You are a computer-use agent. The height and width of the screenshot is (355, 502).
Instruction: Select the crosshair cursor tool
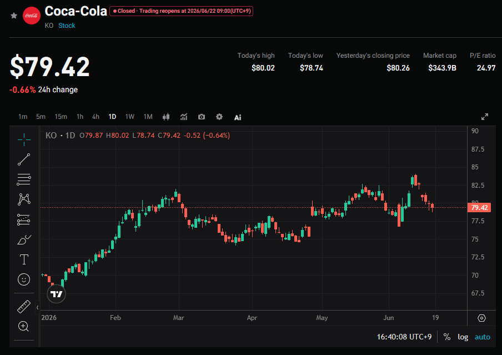coord(24,139)
